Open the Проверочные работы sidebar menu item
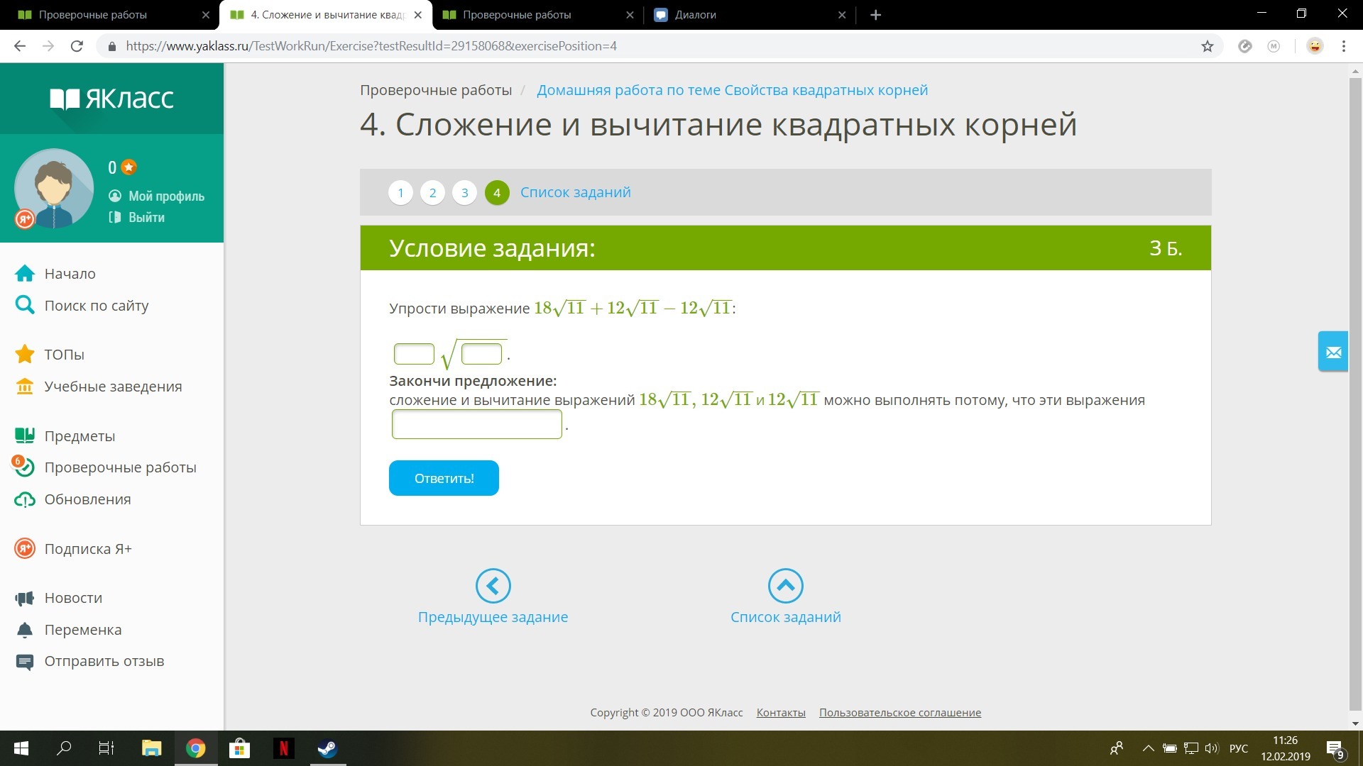 coord(120,467)
